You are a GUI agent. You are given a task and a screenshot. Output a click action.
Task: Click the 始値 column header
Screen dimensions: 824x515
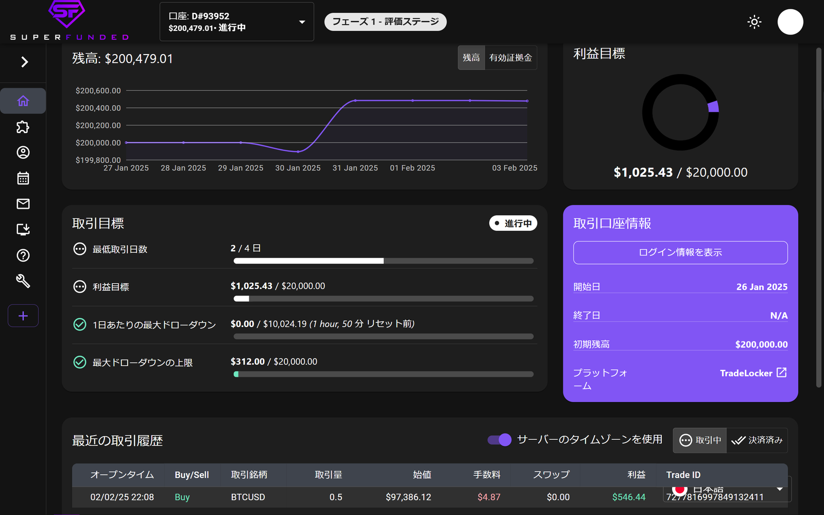422,475
